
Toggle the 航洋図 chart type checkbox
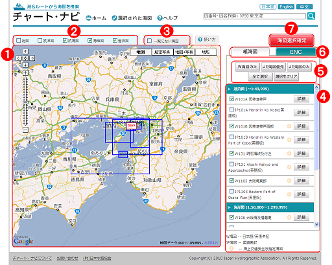click(x=40, y=40)
